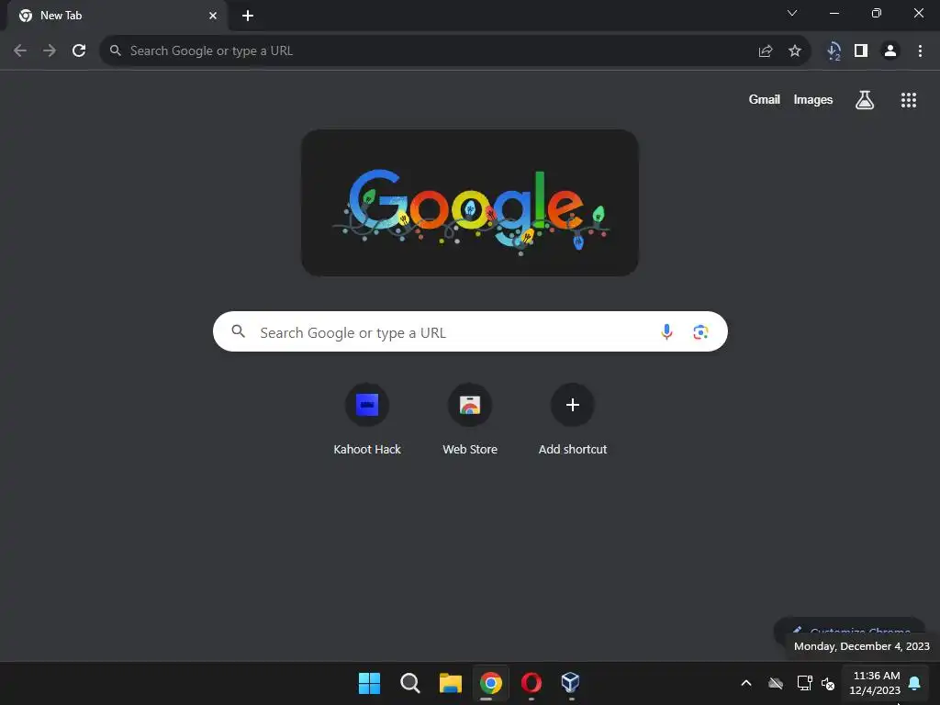Open the Chrome profile avatar menu

[890, 51]
